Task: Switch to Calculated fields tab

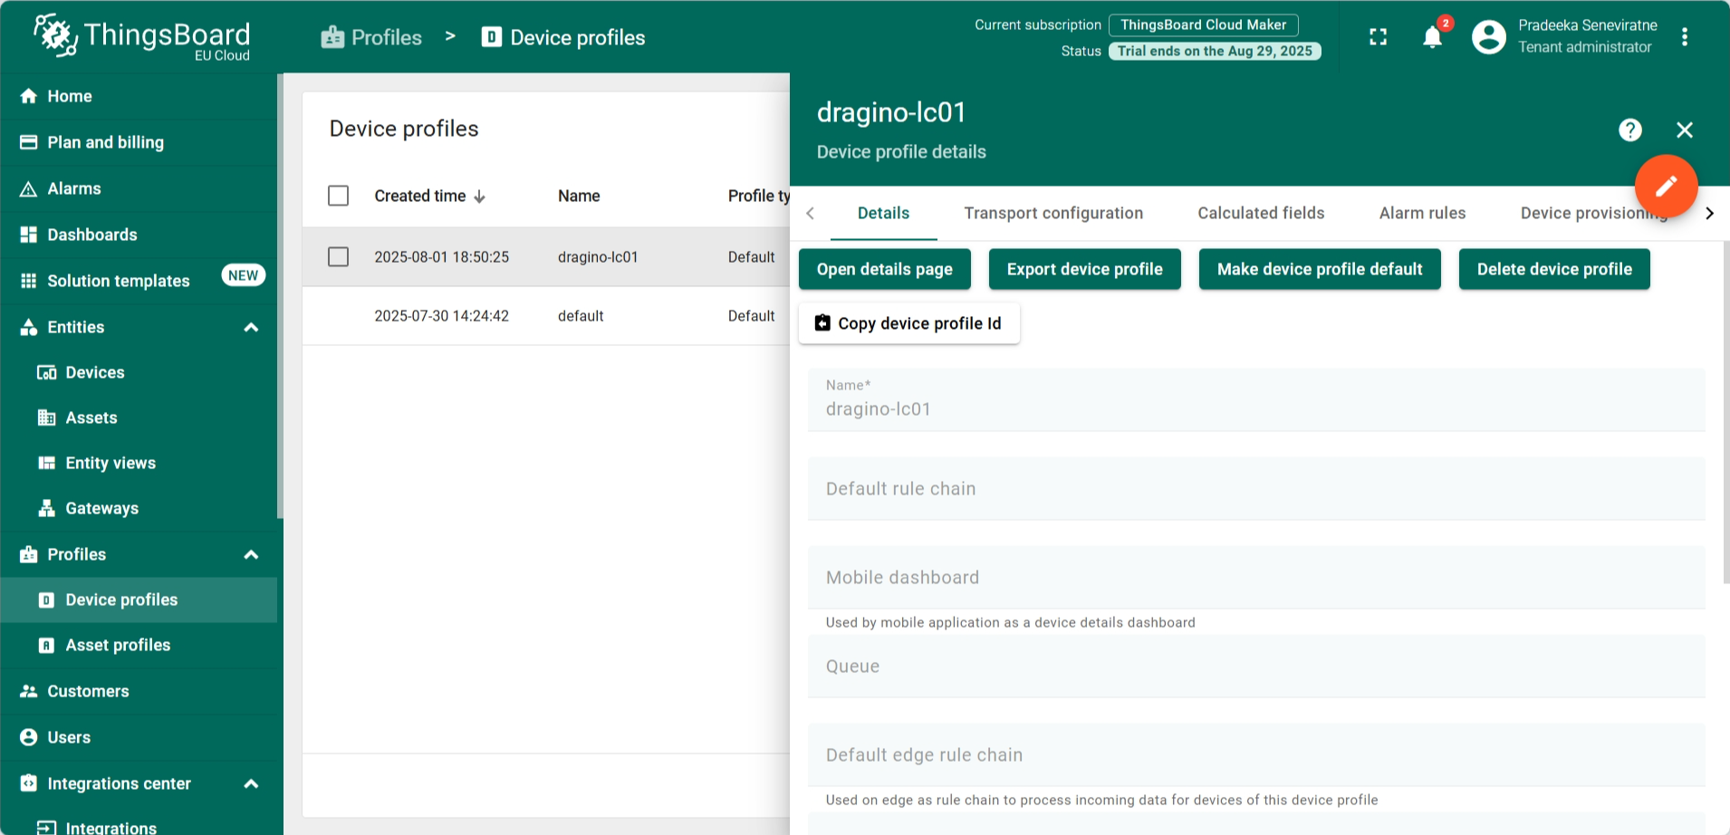Action: point(1261,214)
